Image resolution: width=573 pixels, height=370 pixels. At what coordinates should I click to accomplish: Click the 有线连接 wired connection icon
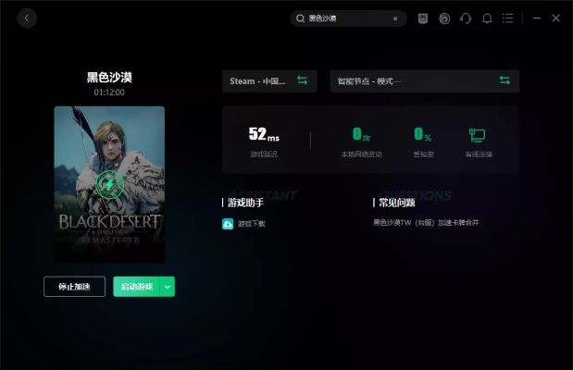coord(478,135)
